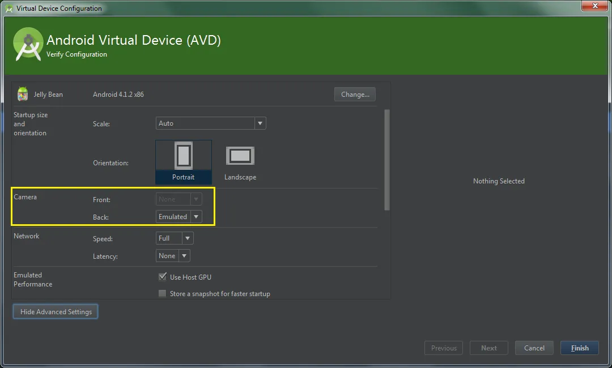Viewport: 612px width, 368px height.
Task: Click the Jelly Bean system image icon
Action: click(23, 94)
